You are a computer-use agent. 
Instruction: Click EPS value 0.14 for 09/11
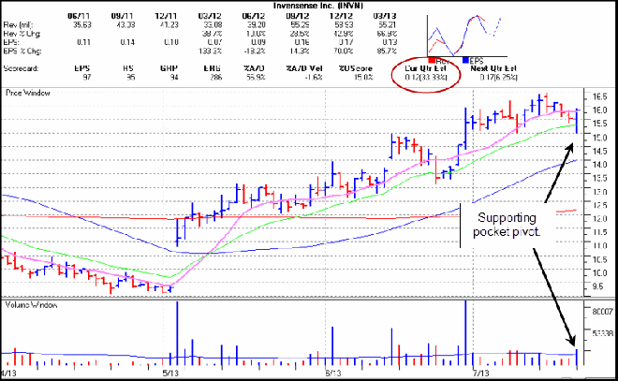click(x=127, y=42)
